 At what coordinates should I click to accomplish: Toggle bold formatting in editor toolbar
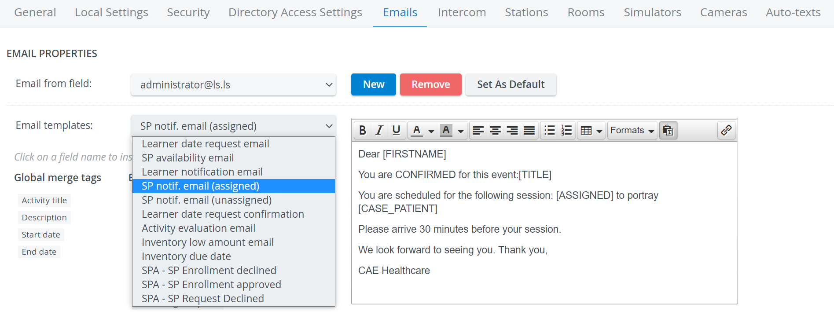363,130
